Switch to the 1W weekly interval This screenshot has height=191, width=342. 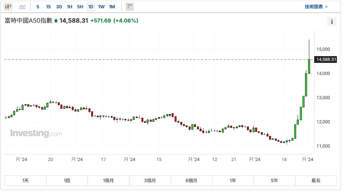tap(101, 7)
